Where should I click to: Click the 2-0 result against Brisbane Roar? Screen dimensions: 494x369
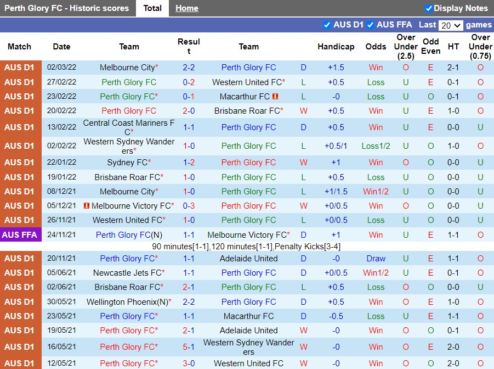click(x=189, y=111)
